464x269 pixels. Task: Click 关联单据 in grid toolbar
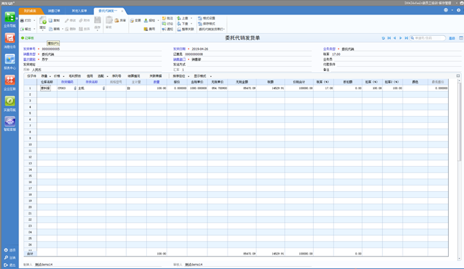(155, 76)
